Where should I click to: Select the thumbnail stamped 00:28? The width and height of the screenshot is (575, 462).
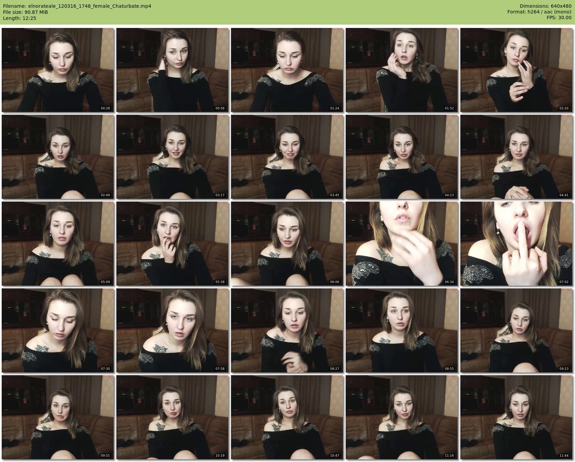58,70
